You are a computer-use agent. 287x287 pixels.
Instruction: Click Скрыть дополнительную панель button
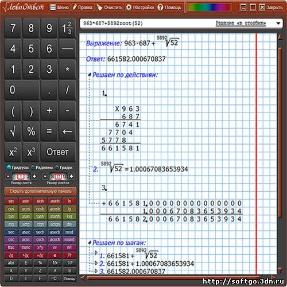(40, 191)
